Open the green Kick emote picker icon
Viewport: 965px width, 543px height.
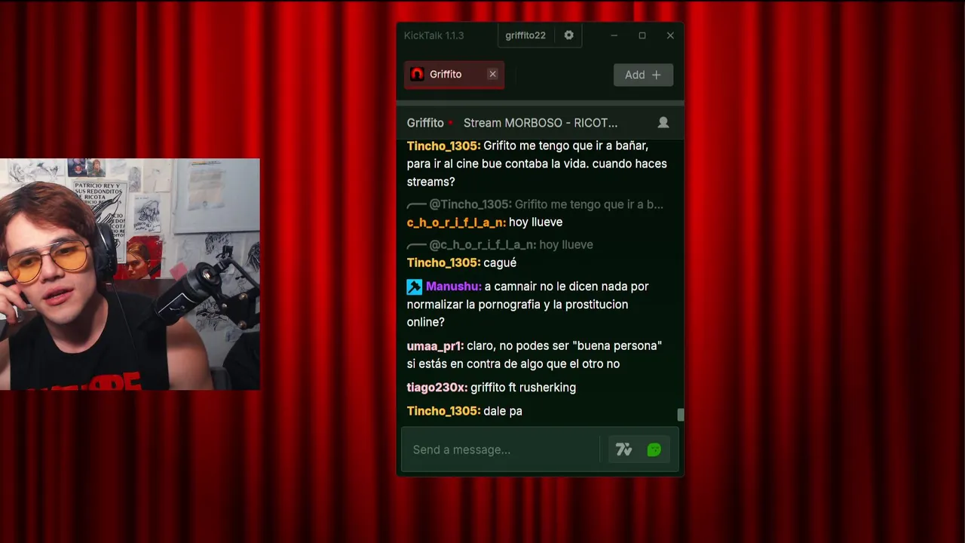click(x=654, y=449)
